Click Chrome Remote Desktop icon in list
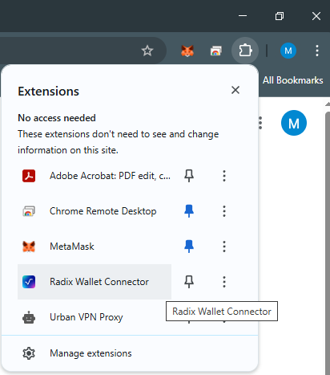 click(29, 211)
